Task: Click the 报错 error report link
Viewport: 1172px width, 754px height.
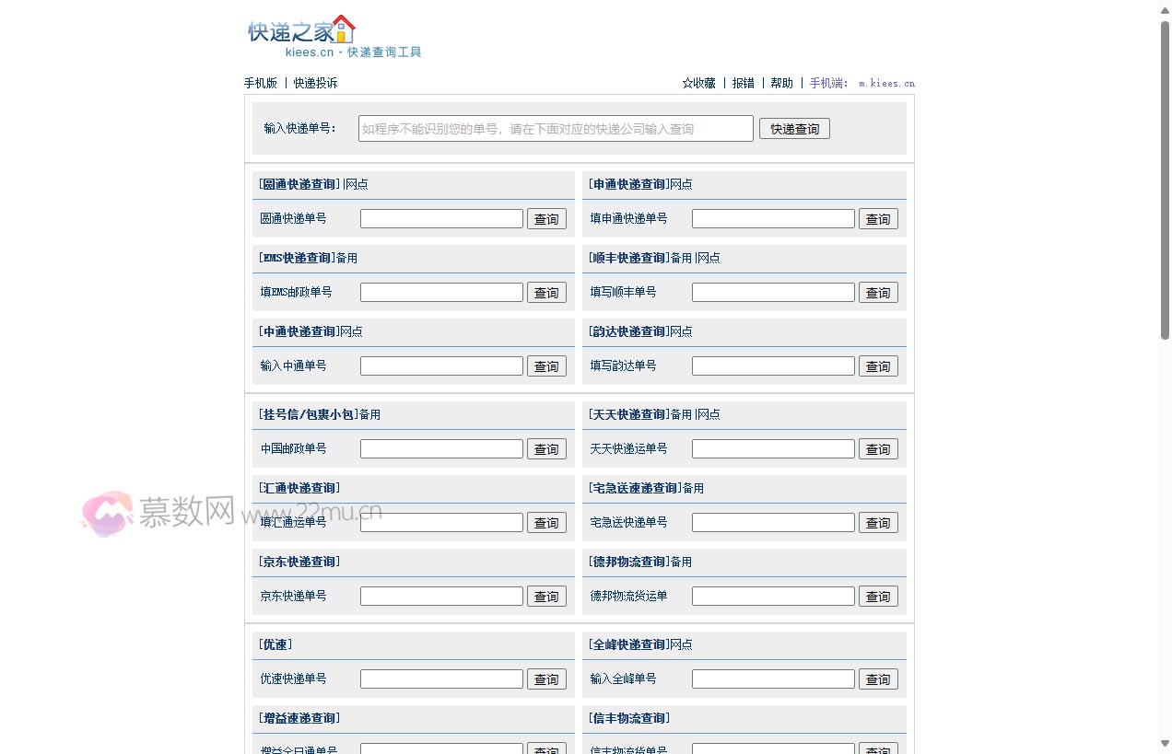Action: (744, 83)
